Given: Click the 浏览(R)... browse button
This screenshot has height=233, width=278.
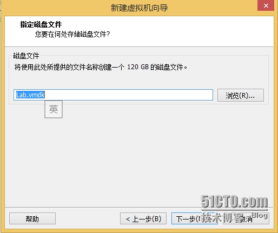Looking at the screenshot, I should [x=241, y=95].
